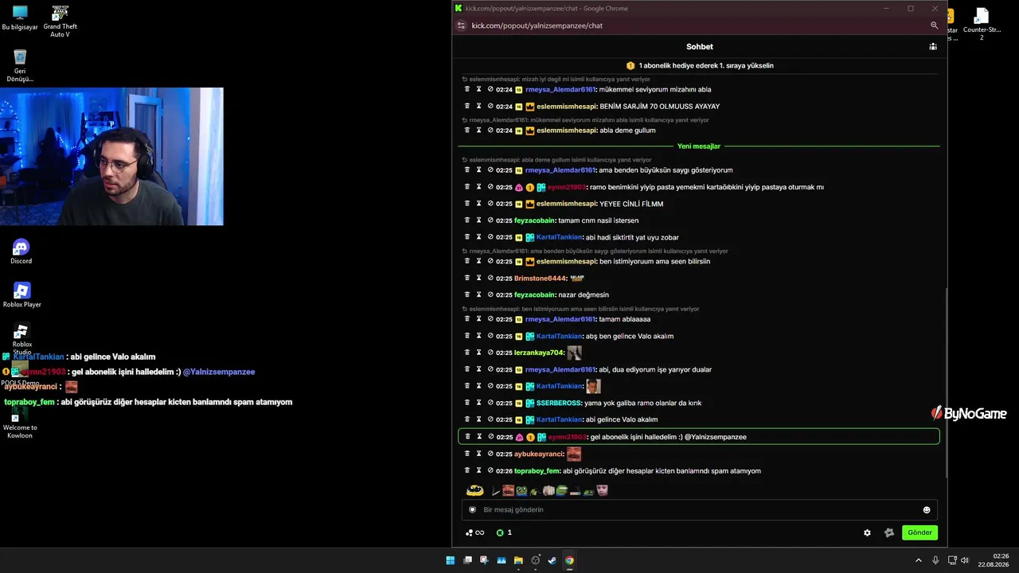Click SSERBEROSS username in chat
This screenshot has width=1019, height=573.
pyautogui.click(x=559, y=403)
